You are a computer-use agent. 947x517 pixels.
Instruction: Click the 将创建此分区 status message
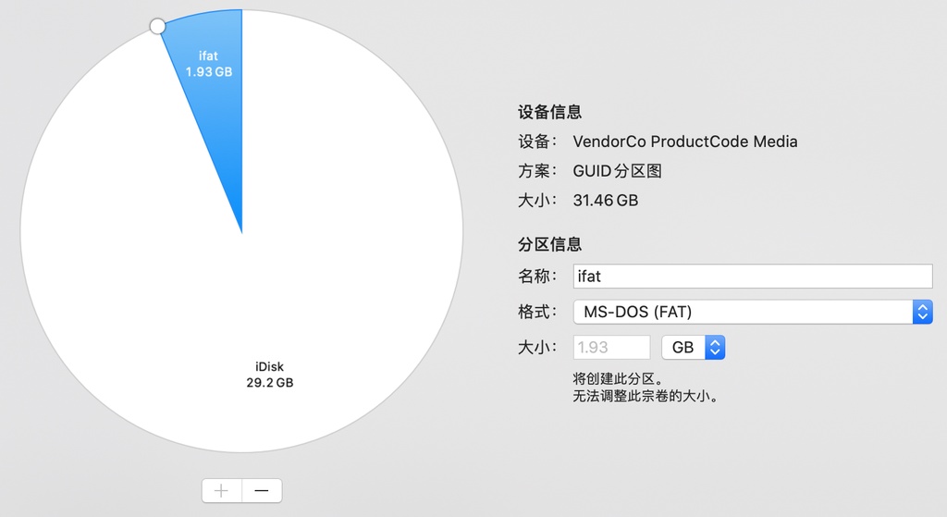[618, 379]
